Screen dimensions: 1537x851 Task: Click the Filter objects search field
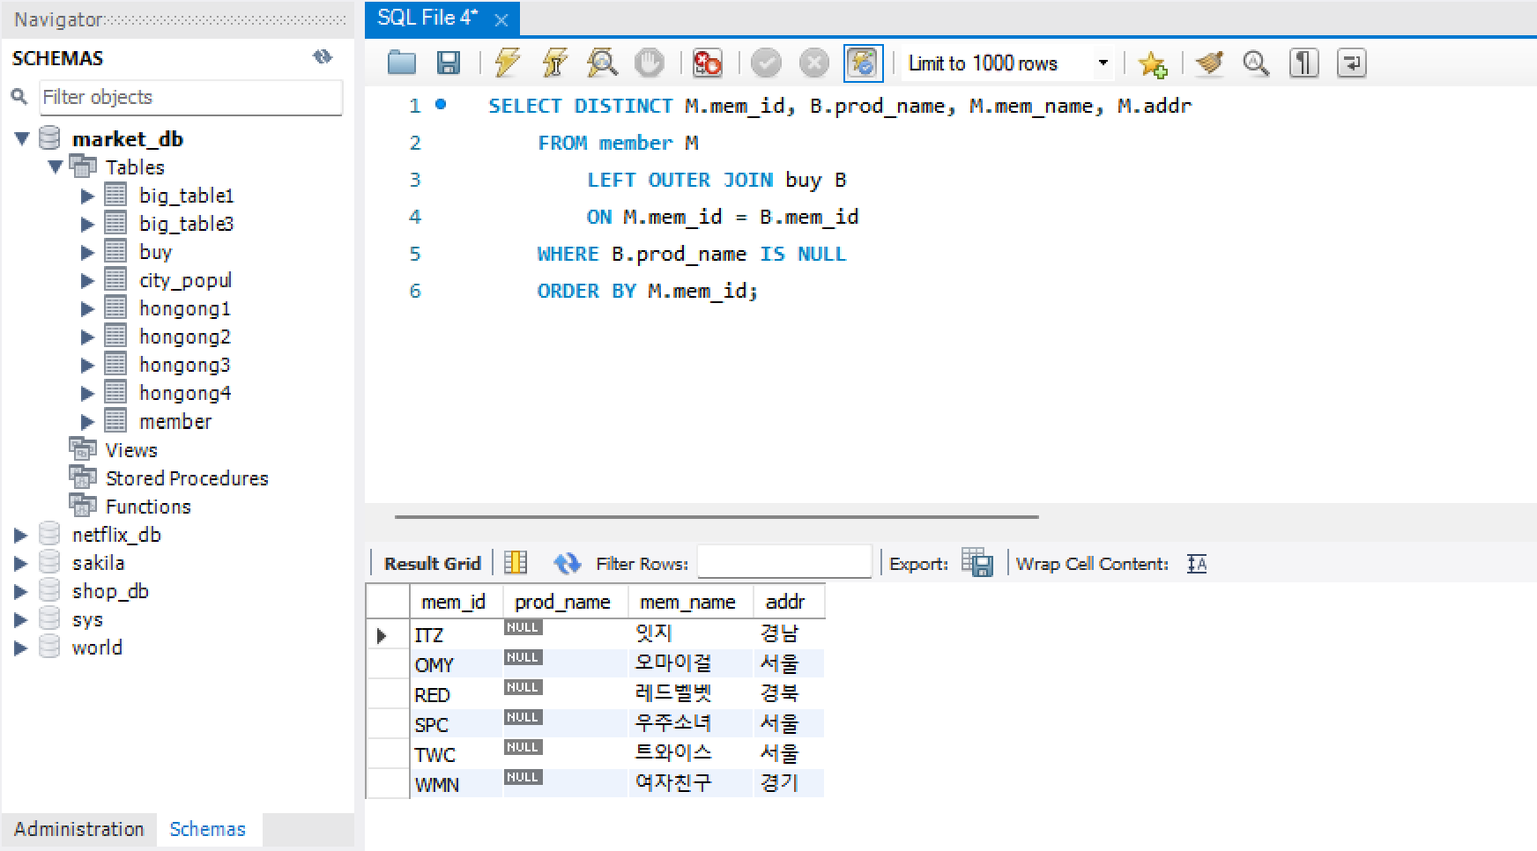pos(191,97)
